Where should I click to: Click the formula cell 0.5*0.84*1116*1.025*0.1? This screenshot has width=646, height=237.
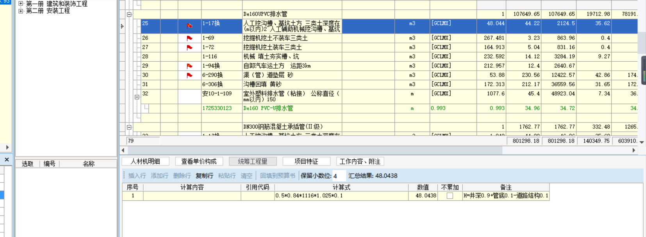[x=341, y=196]
